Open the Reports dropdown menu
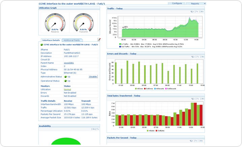242x147 pixels. pyautogui.click(x=195, y=3)
